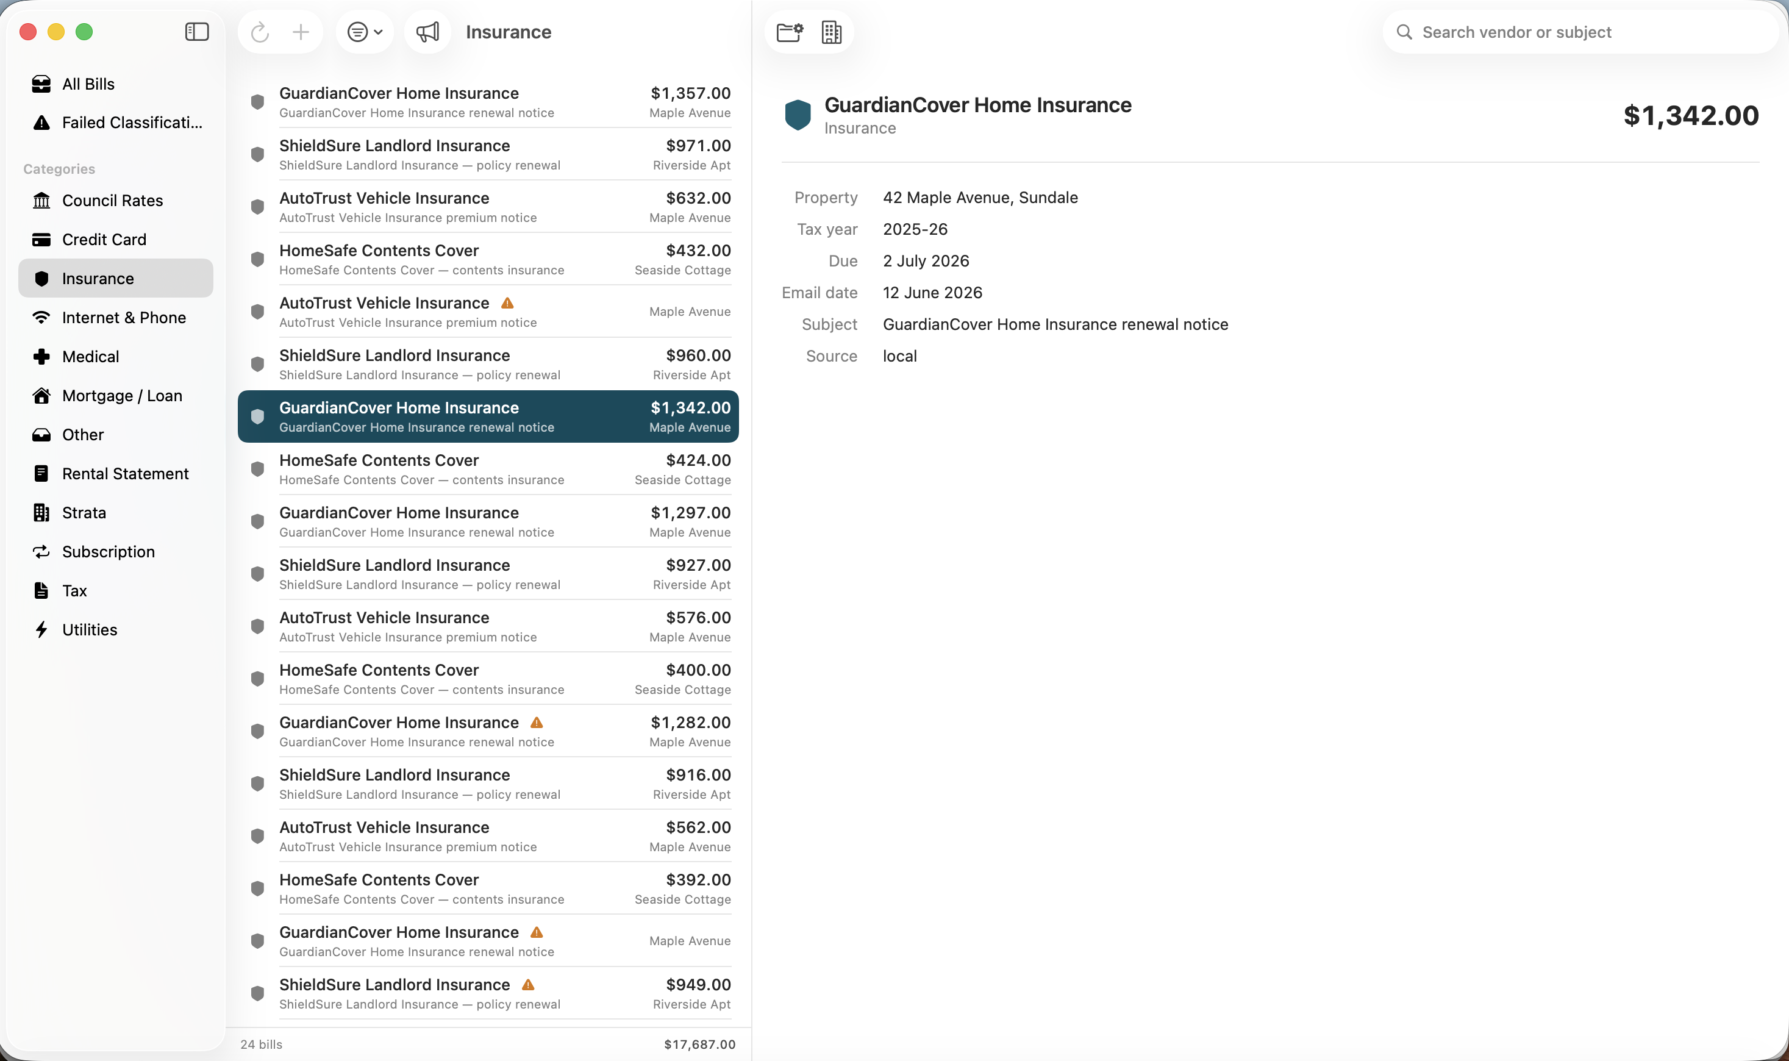Viewport: 1789px width, 1061px height.
Task: Open HomeSafe Contents bill for $392.00
Action: click(488, 888)
